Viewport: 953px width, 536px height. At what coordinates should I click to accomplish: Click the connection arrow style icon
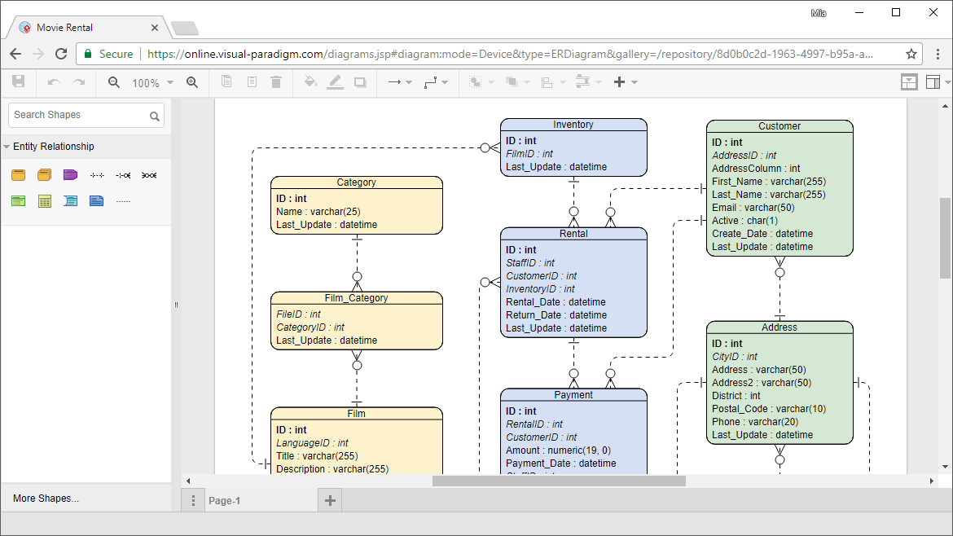click(394, 82)
